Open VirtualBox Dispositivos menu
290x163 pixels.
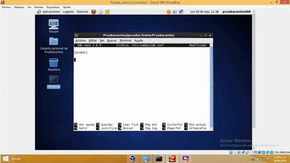pyautogui.click(x=53, y=7)
